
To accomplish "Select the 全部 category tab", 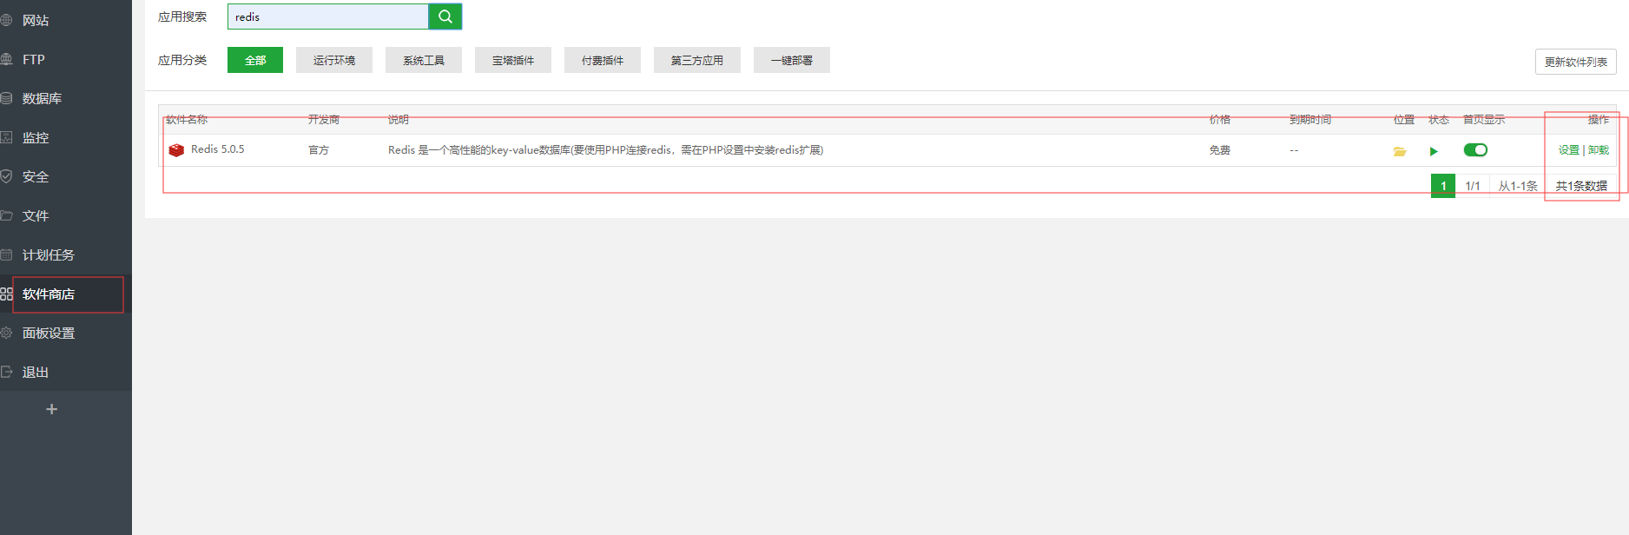I will pos(255,60).
